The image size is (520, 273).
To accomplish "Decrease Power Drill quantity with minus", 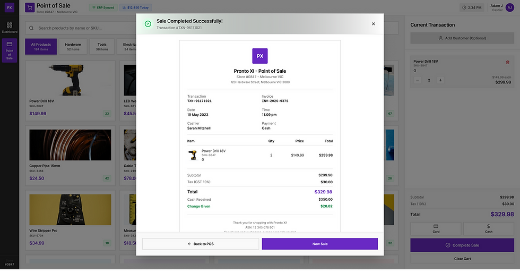I will pyautogui.click(x=418, y=80).
